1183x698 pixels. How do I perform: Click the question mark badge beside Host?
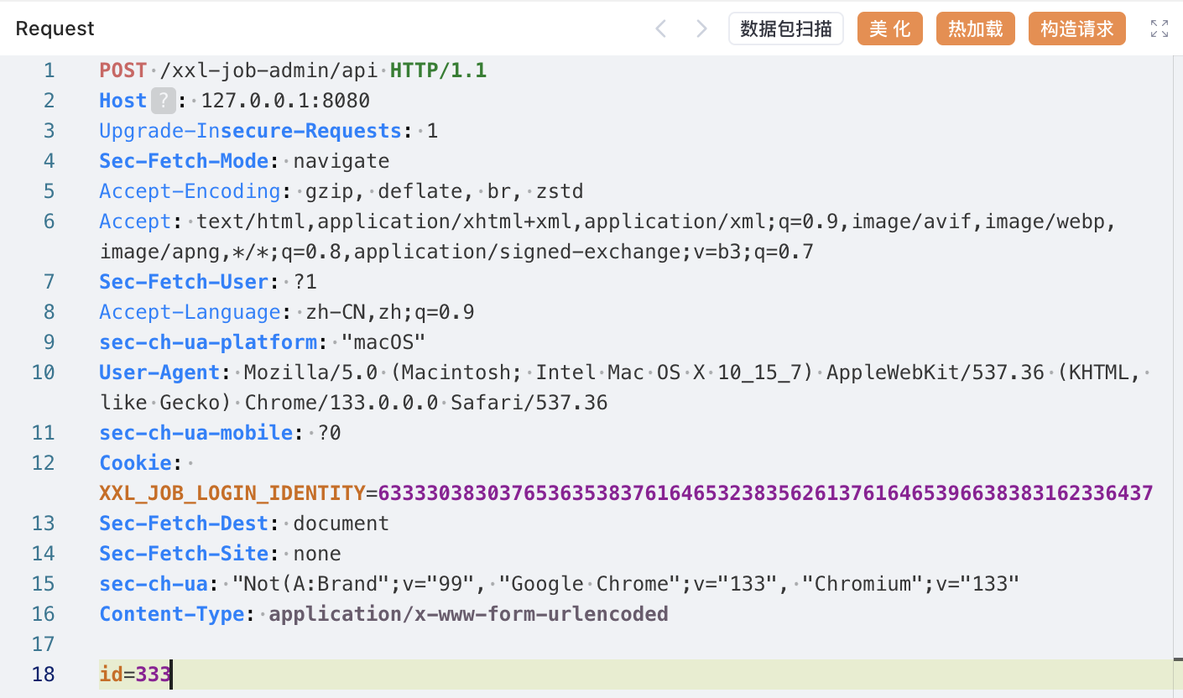coord(164,101)
